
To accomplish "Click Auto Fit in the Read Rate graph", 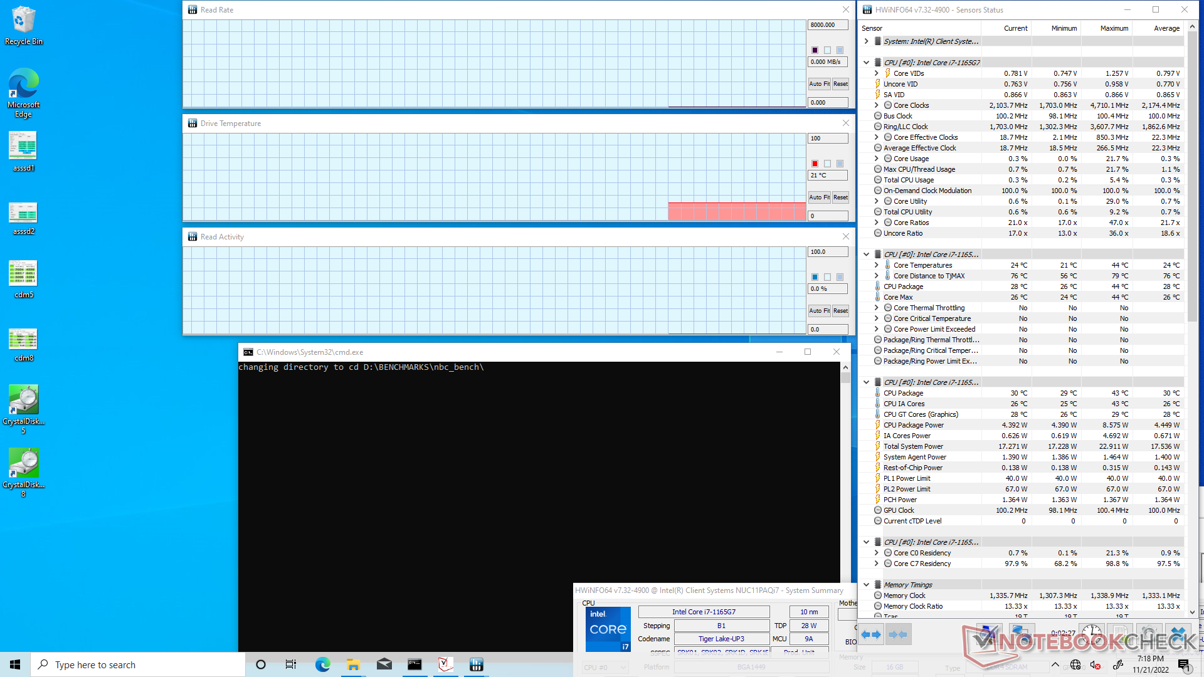I will (819, 84).
